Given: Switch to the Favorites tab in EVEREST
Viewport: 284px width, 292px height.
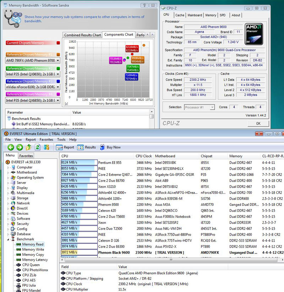Looking at the screenshot, I should click(26, 156).
